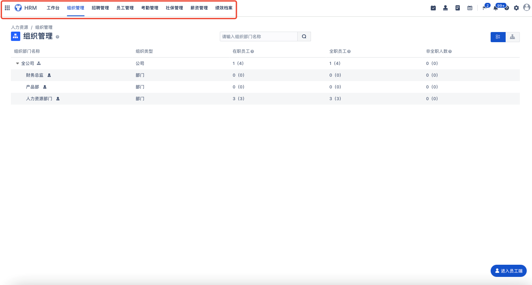Click the flag icon with badge 2

[484, 8]
